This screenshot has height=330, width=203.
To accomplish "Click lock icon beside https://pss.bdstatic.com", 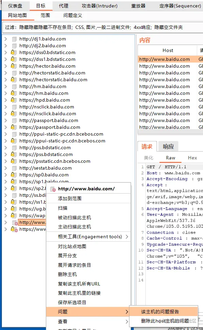I will click(13, 154).
